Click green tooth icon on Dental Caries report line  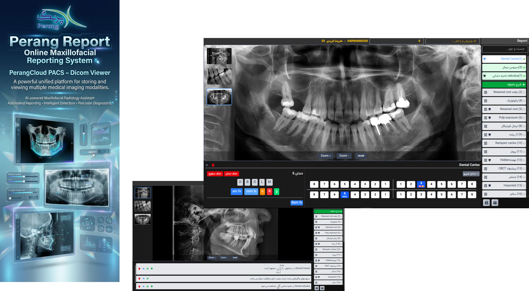click(152, 269)
